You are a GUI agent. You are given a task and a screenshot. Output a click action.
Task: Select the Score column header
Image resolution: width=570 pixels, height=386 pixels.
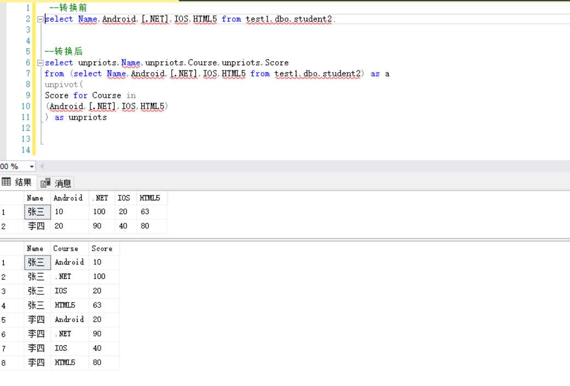(x=102, y=248)
